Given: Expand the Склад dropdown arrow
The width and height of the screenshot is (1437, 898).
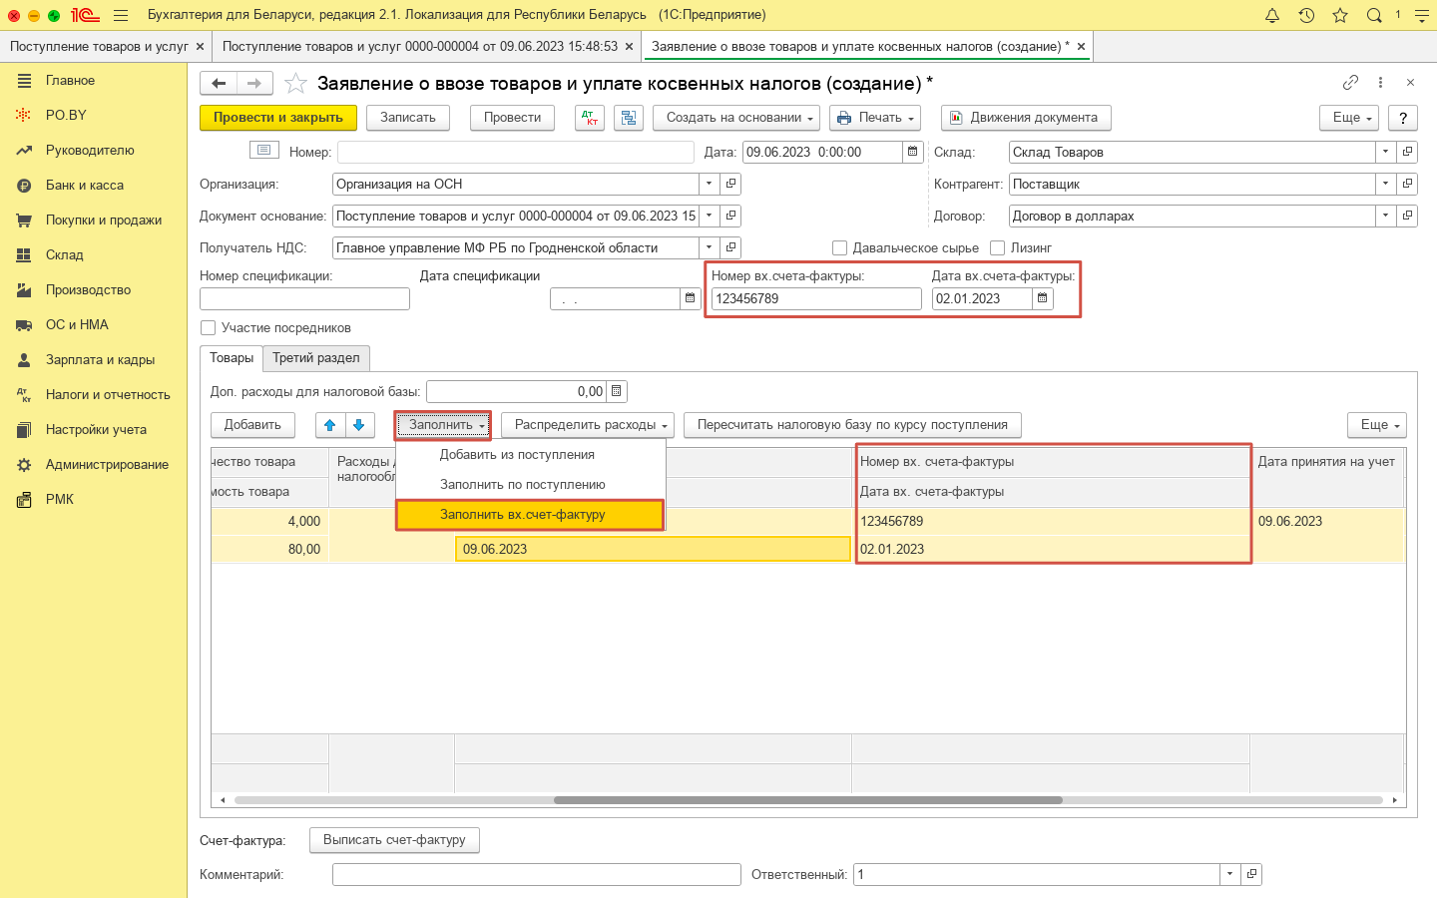Looking at the screenshot, I should pyautogui.click(x=1385, y=153).
